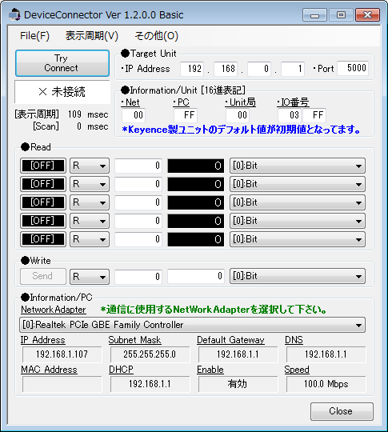This screenshot has height=432, width=388.
Task: Click the PC field showing FF
Action: 186,115
